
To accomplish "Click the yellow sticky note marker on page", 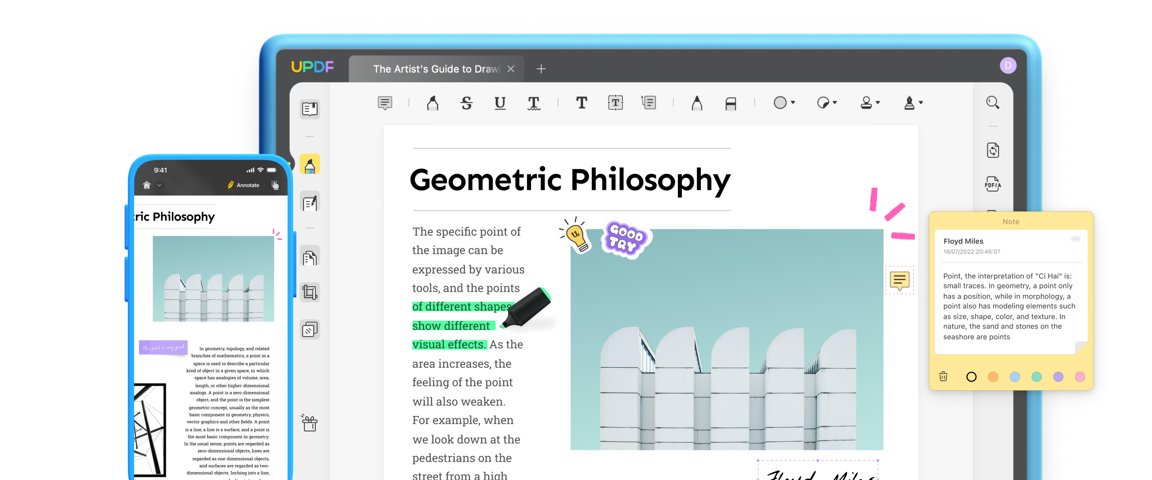I will tap(899, 281).
